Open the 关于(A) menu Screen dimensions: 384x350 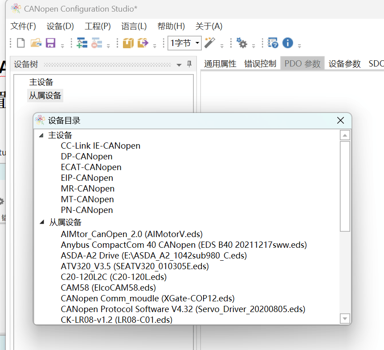pyautogui.click(x=209, y=26)
